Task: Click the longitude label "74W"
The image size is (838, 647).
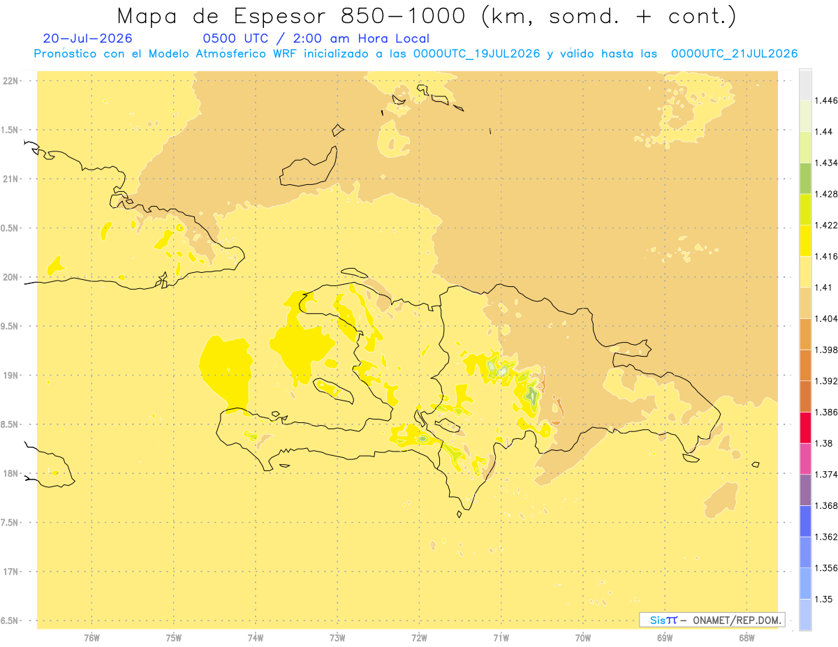Action: click(x=256, y=638)
